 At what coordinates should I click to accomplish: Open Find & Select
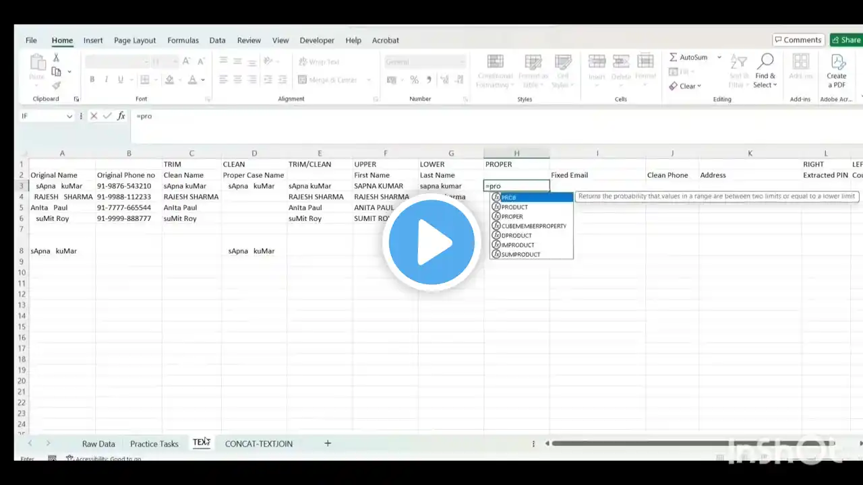tap(765, 71)
